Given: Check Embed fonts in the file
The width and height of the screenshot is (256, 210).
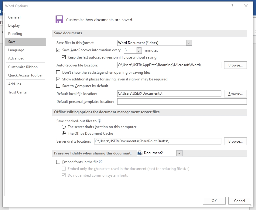Looking at the screenshot, I should [x=59, y=162].
